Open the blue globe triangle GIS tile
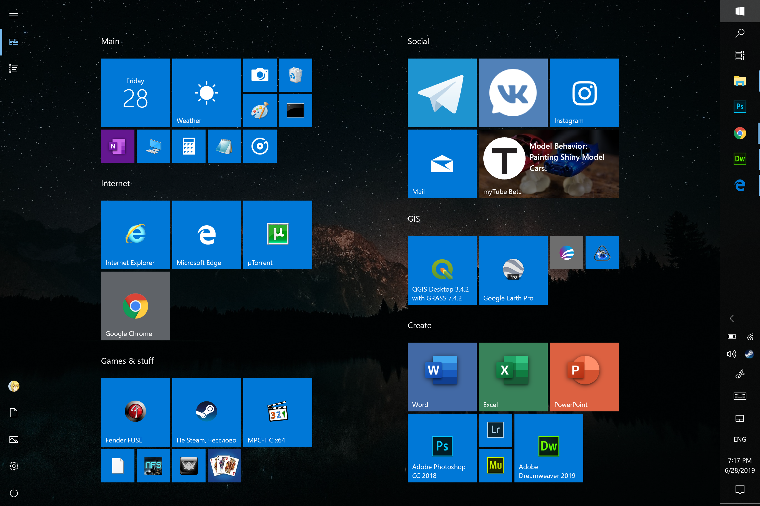This screenshot has width=760, height=506. coord(602,253)
